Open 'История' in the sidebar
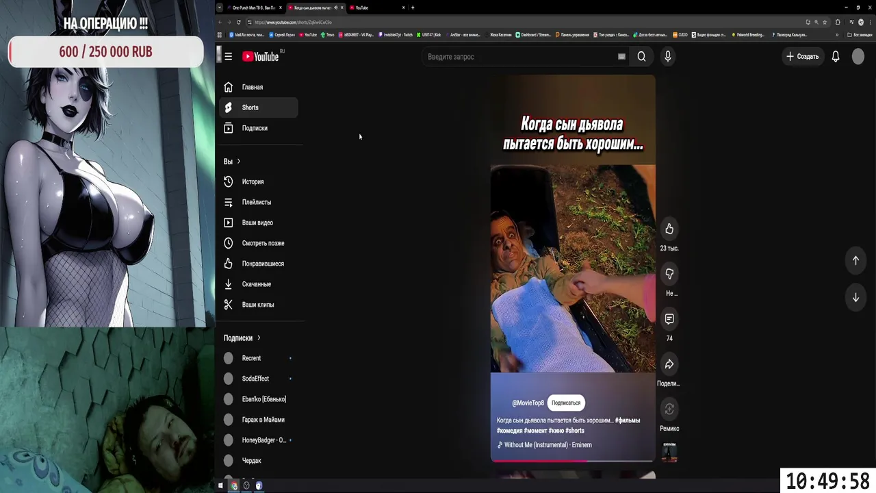 [259, 181]
